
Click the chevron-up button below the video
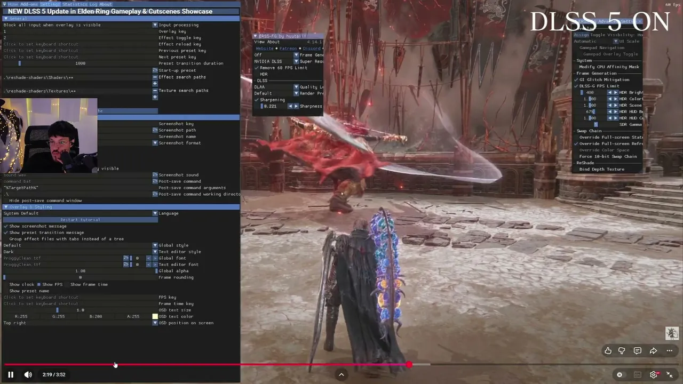pyautogui.click(x=341, y=374)
